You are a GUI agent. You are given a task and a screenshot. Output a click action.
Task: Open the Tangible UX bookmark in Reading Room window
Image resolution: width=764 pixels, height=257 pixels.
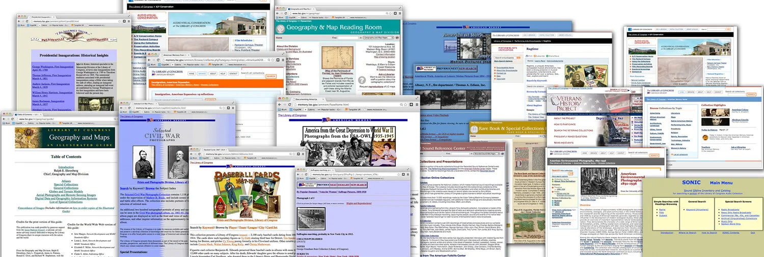(338, 18)
